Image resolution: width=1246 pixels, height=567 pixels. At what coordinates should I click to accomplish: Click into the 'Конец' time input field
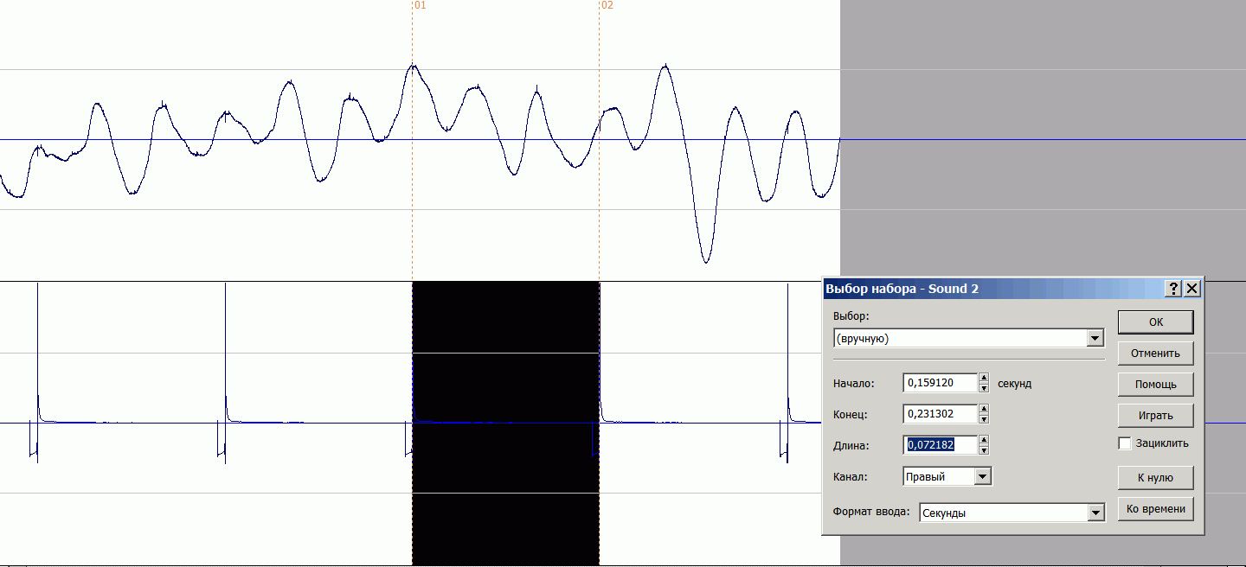pos(940,414)
